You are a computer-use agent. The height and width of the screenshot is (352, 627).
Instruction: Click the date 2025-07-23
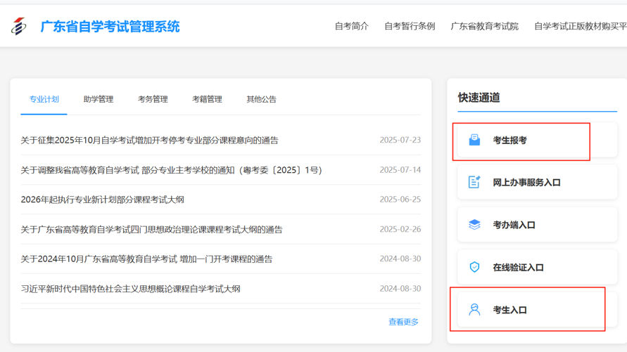pyautogui.click(x=400, y=140)
